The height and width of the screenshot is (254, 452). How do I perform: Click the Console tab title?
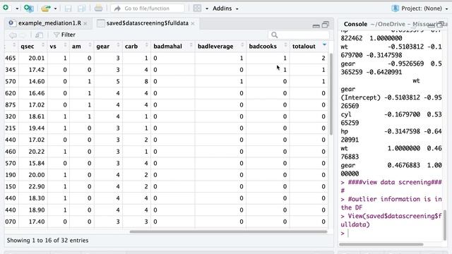(x=355, y=24)
